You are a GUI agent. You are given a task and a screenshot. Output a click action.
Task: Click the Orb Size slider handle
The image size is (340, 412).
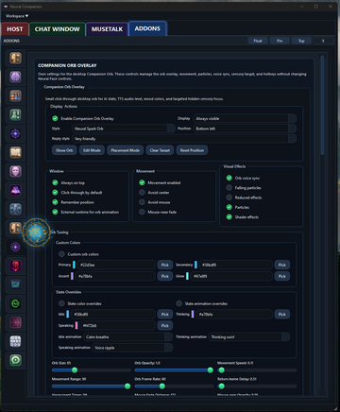[75, 370]
